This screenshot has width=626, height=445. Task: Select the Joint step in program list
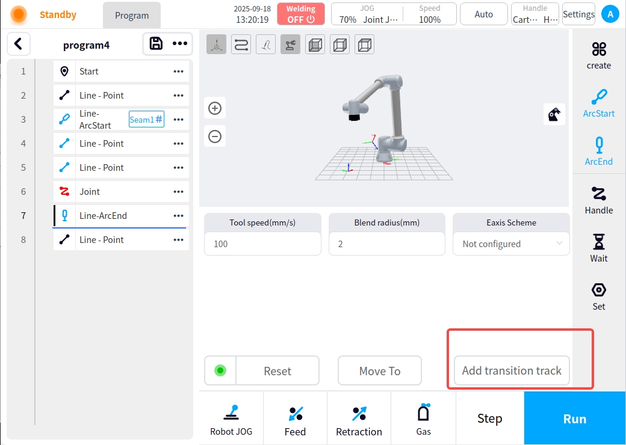pyautogui.click(x=120, y=191)
